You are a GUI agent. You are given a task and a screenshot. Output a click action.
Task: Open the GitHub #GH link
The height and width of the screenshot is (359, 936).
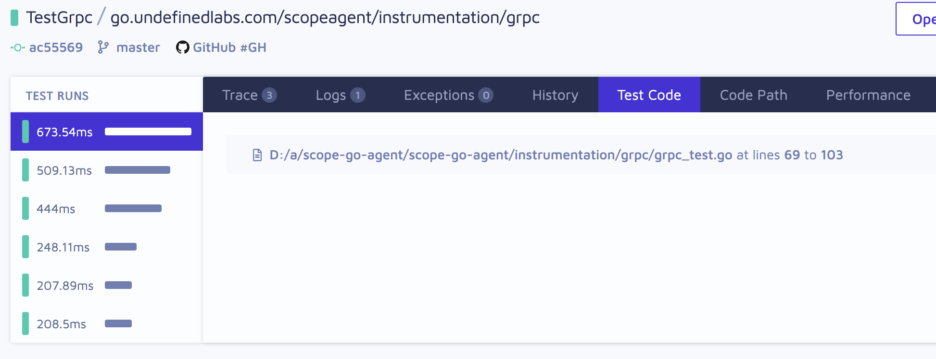229,48
